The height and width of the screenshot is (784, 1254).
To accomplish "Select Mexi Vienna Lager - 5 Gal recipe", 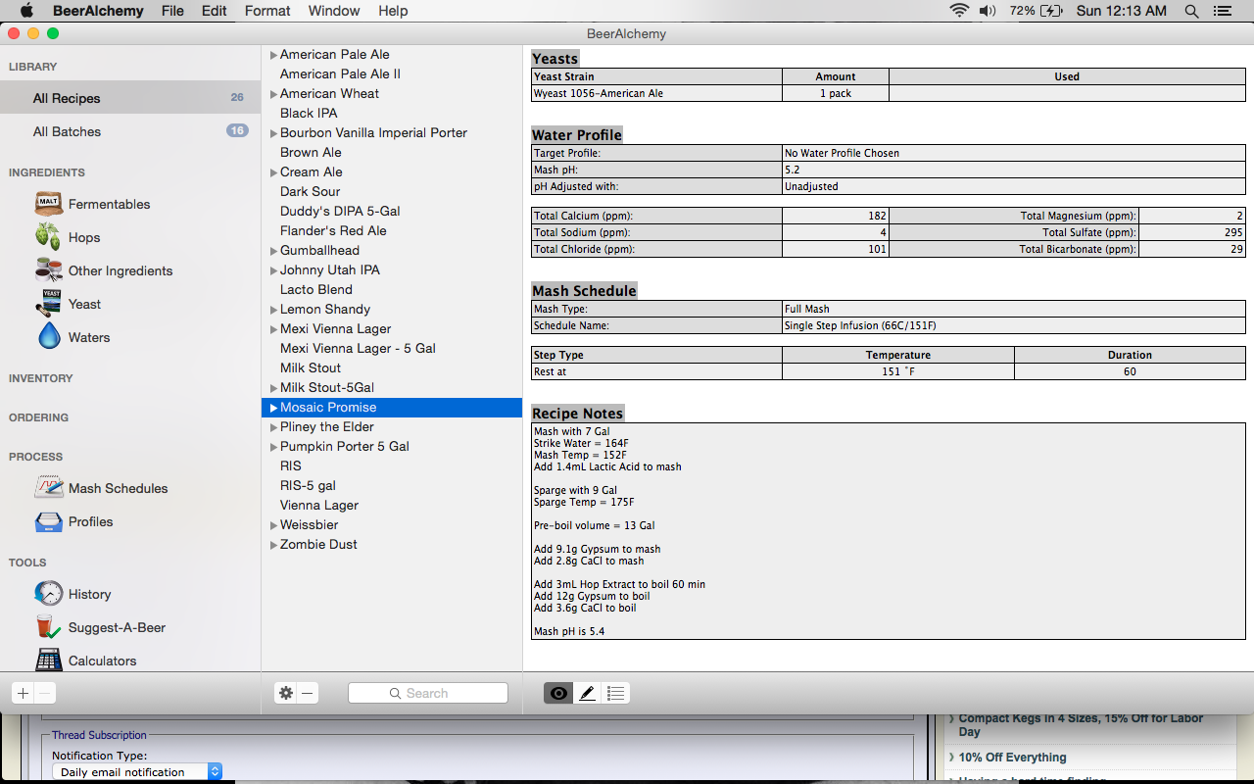I will point(392,348).
